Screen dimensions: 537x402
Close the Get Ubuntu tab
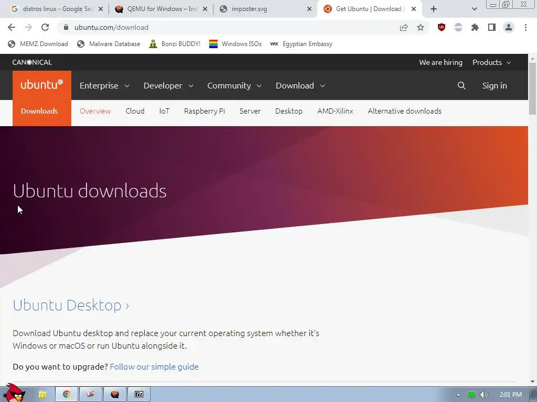pyautogui.click(x=414, y=9)
